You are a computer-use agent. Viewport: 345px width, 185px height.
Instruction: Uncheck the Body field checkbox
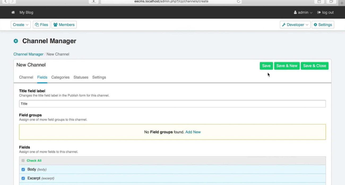23,169
